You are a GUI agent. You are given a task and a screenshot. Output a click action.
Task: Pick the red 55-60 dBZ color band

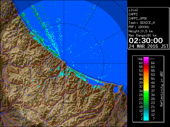tap(146, 67)
